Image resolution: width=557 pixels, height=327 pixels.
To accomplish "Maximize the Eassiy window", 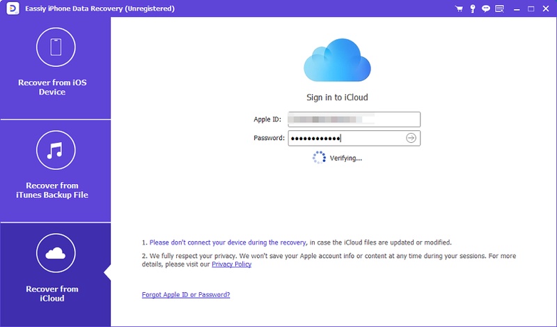I will pyautogui.click(x=531, y=9).
